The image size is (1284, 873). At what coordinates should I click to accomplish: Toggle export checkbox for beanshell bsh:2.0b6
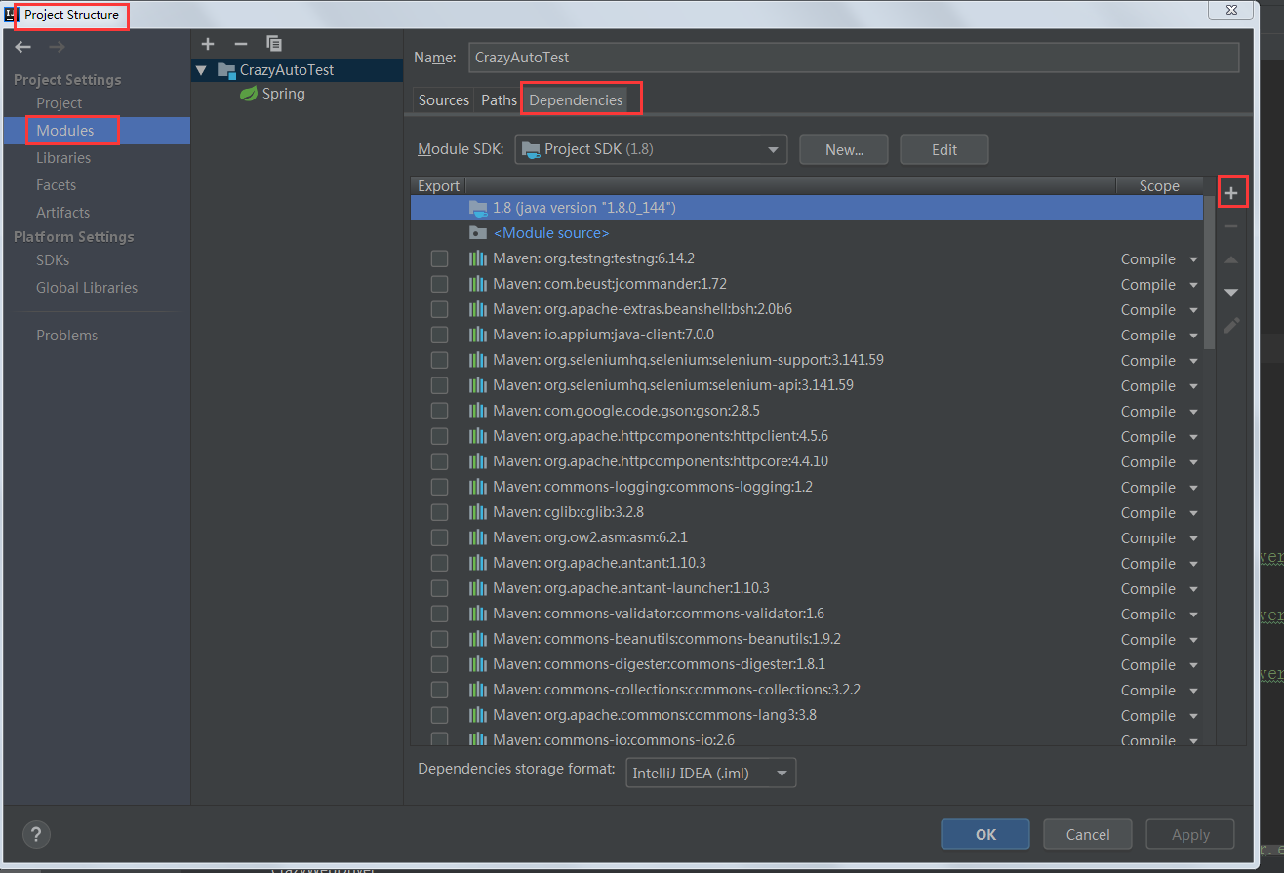(x=439, y=309)
